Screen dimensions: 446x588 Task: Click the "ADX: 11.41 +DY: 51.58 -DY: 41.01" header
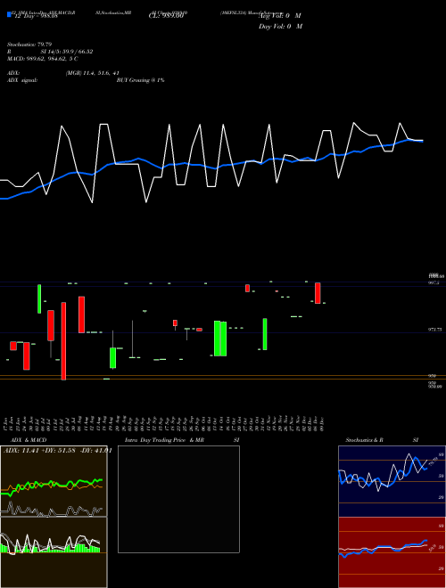coord(58,451)
